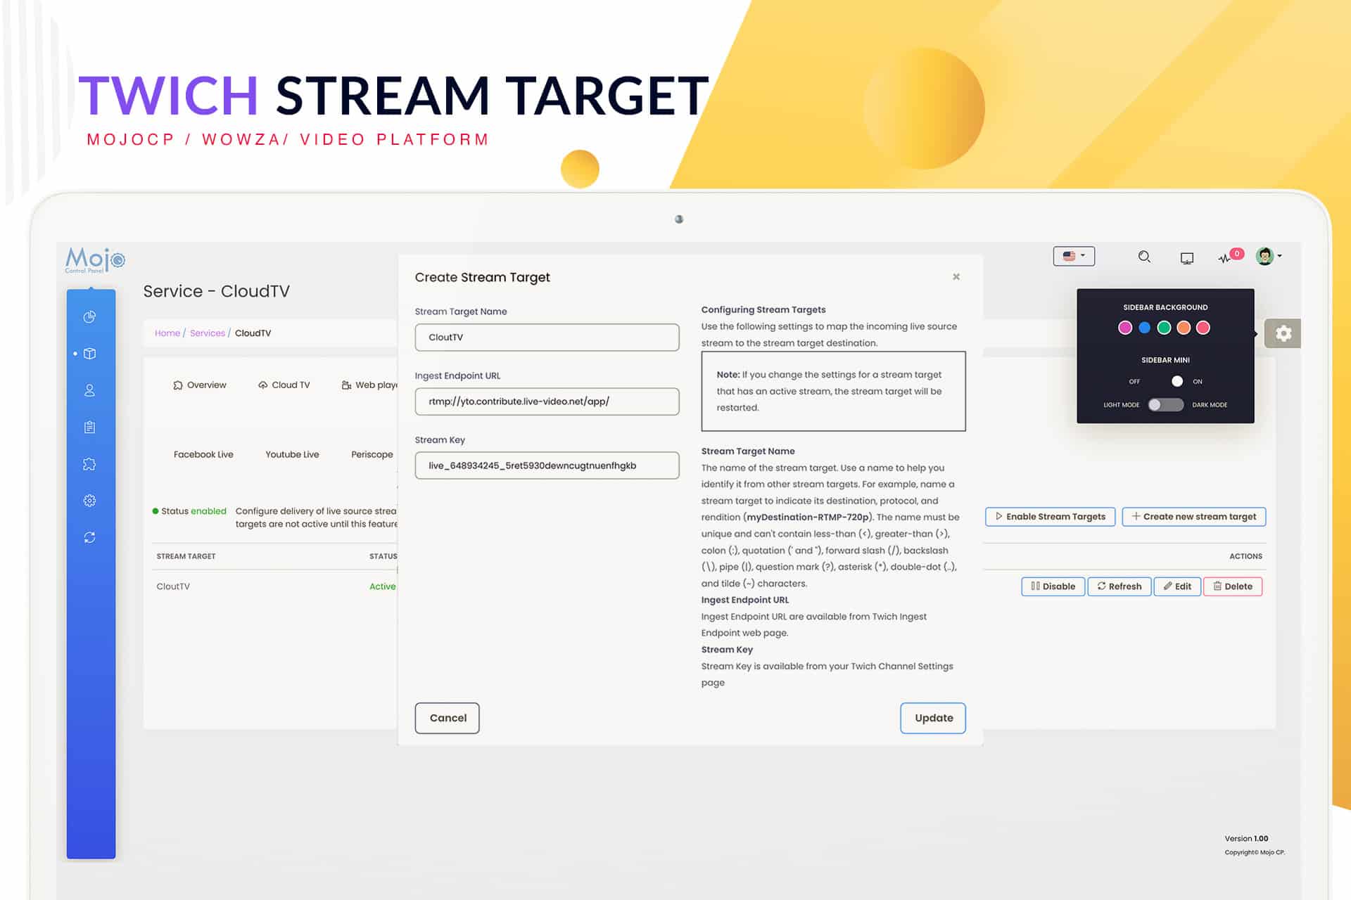Click the Services breadcrumb link
This screenshot has width=1351, height=900.
pos(208,333)
